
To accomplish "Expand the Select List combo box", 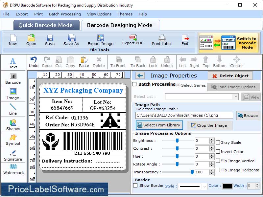I will coord(235,97).
